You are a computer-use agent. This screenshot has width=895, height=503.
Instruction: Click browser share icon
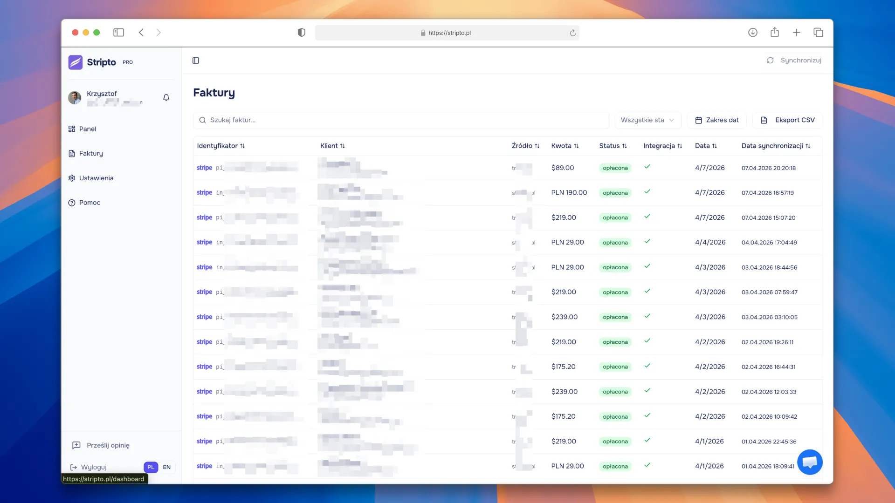pyautogui.click(x=775, y=33)
